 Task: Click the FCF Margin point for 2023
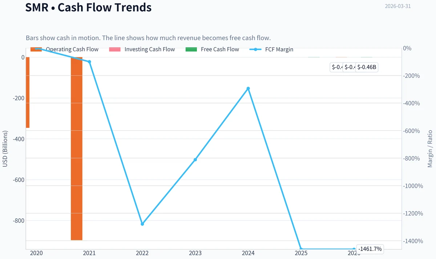[195, 159]
